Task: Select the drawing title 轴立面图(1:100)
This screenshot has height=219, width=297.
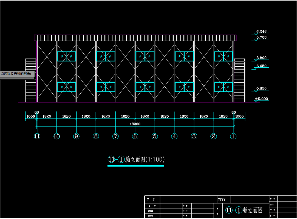Action: [x=145, y=159]
